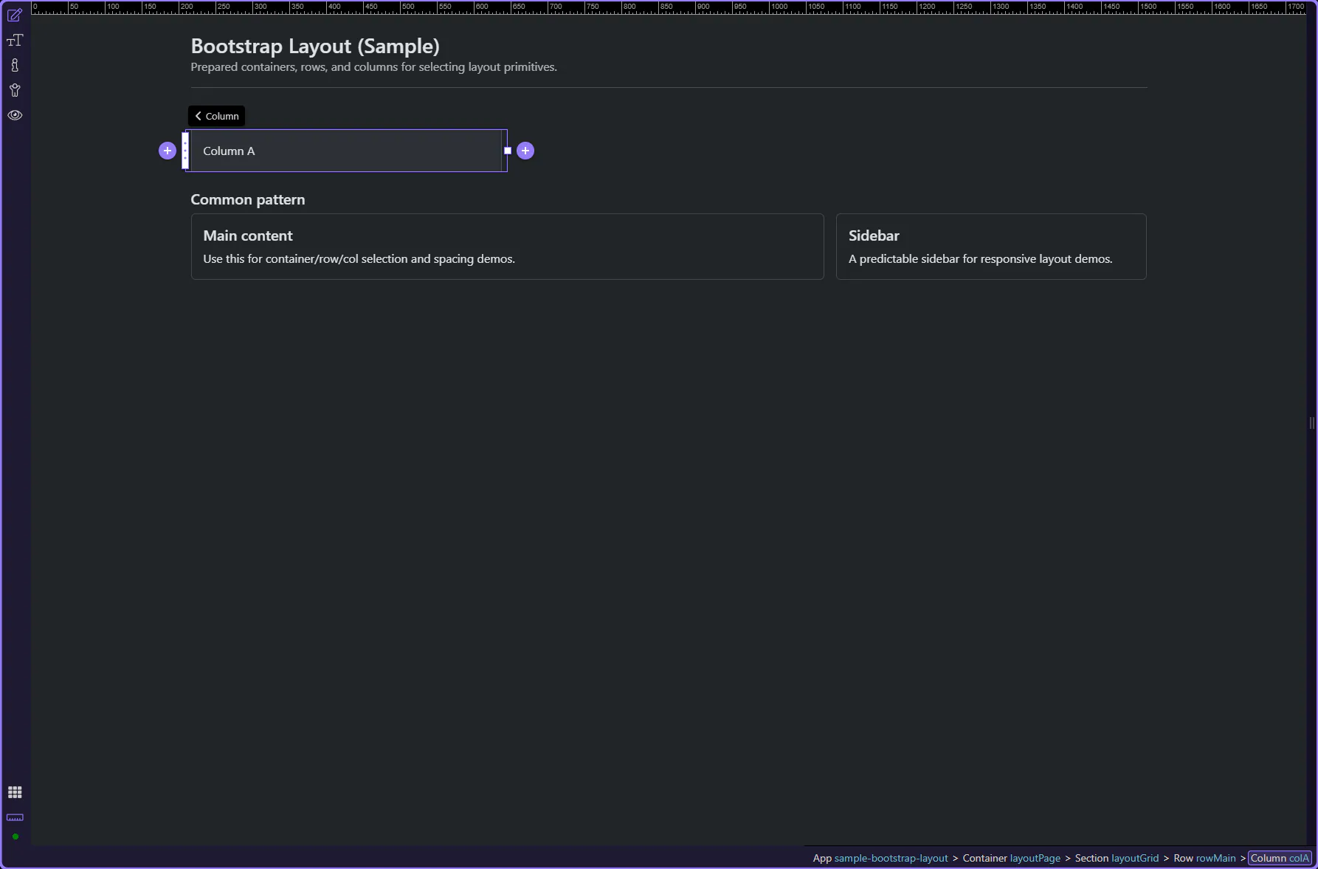The height and width of the screenshot is (869, 1318).
Task: Add a column before Column A
Action: coord(168,151)
